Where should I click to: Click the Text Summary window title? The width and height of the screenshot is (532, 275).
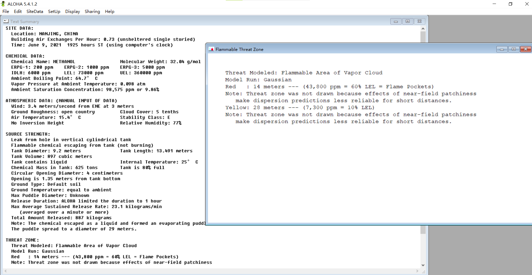(25, 21)
